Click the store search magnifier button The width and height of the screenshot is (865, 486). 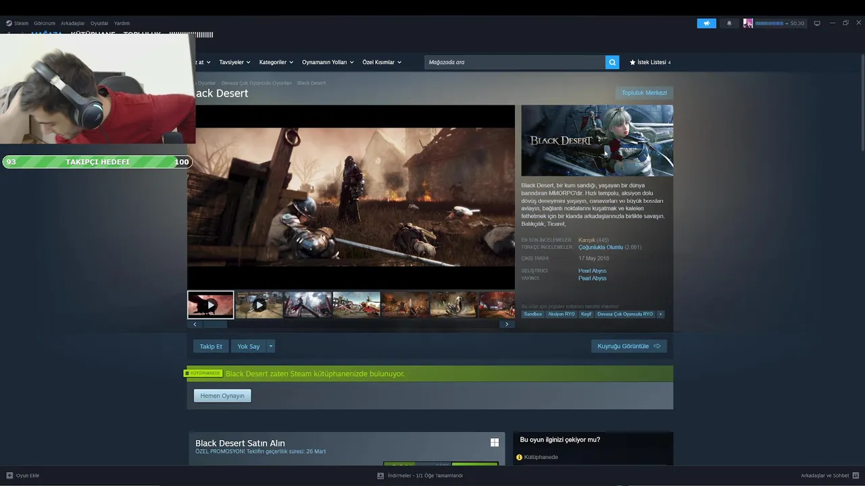click(612, 62)
